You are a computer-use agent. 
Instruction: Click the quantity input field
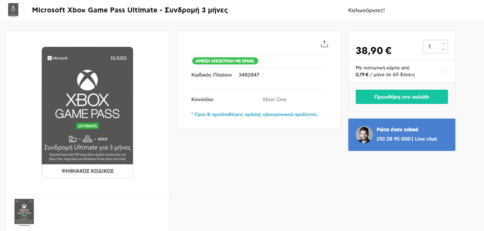(435, 47)
